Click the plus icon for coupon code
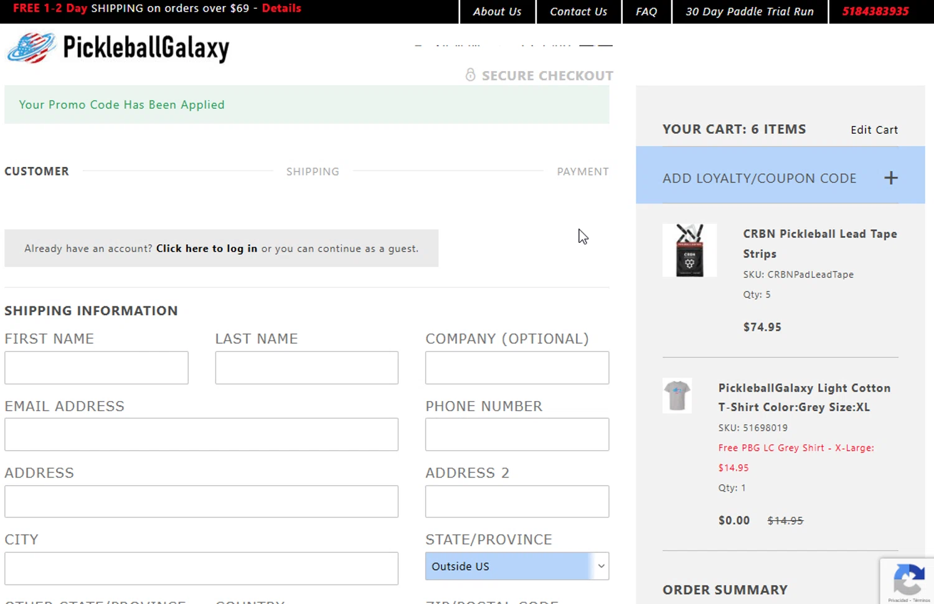934x604 pixels. (891, 178)
